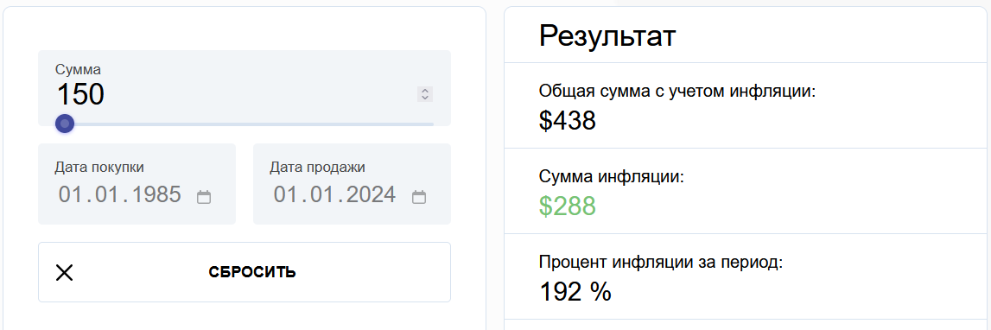Open the calendar picker for Дата продажи
This screenshot has height=330, width=991.
[418, 197]
